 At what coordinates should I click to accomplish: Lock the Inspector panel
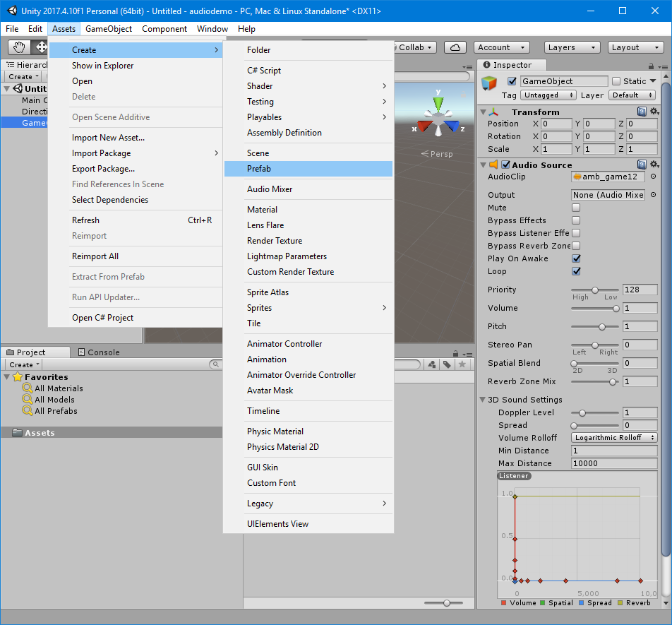[651, 66]
